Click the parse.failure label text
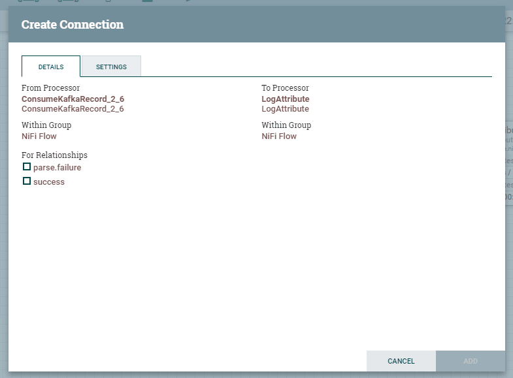Screen dimensions: 513x378 coord(58,168)
